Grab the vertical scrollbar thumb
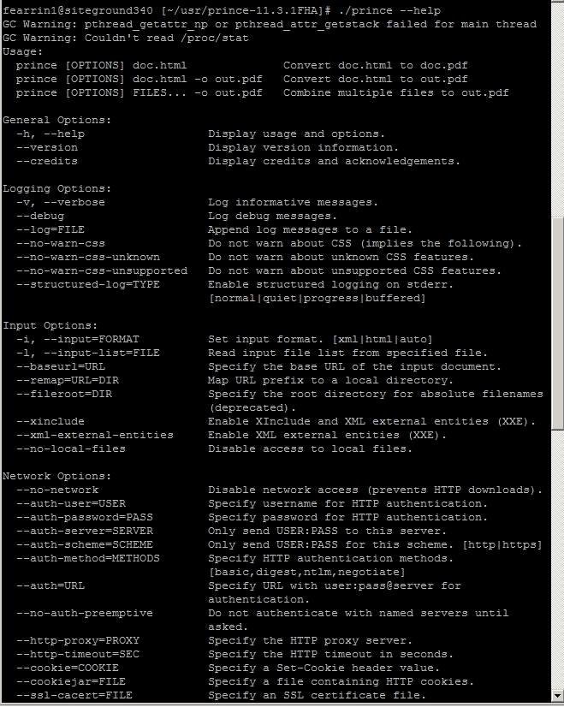Viewport: 564px width, 707px height. tap(558, 324)
